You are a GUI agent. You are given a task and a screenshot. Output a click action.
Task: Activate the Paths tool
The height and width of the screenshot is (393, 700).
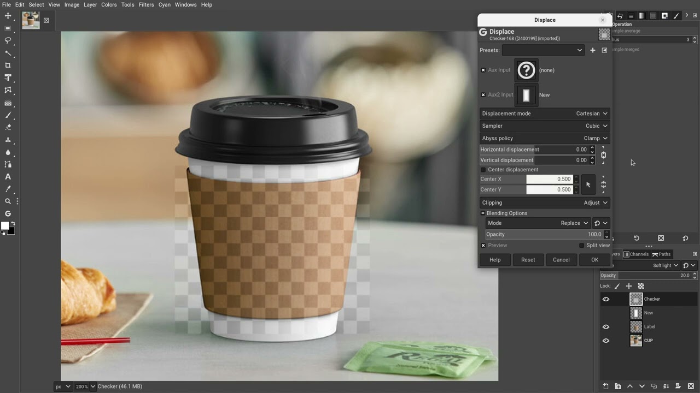point(8,164)
